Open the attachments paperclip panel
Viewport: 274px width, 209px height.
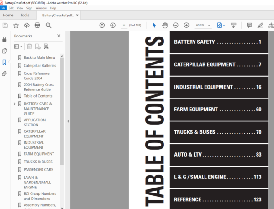pos(5,73)
